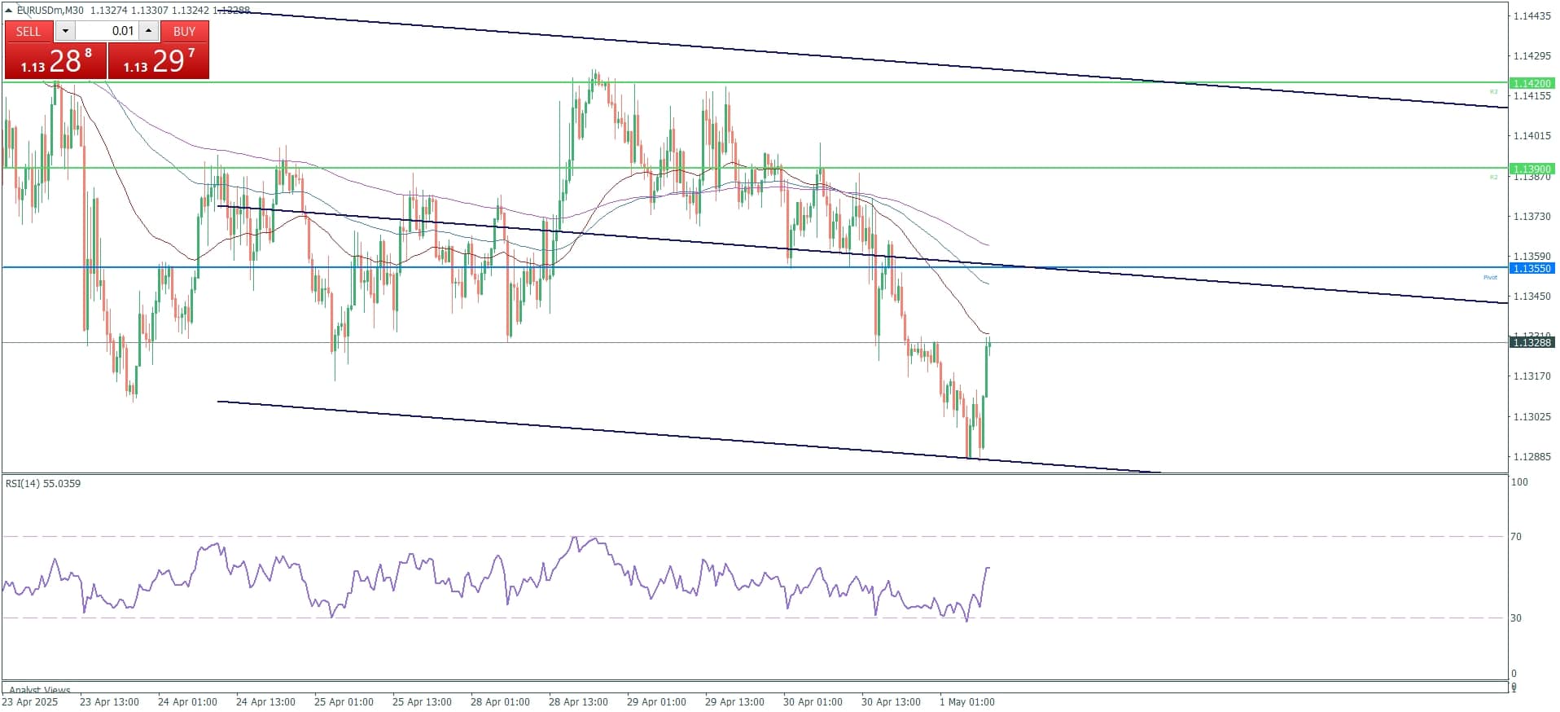The height and width of the screenshot is (712, 1560).
Task: Click the 24 Apr 13:00 time label
Action: 265,701
